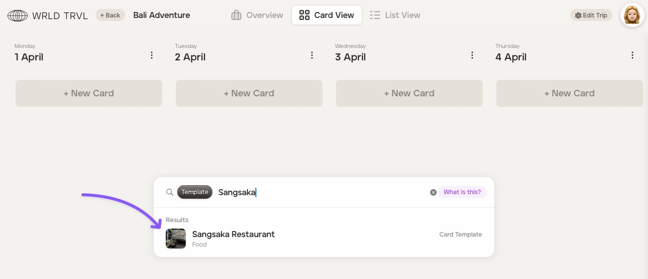Add a new card on Tuesday
648x279 pixels.
249,93
